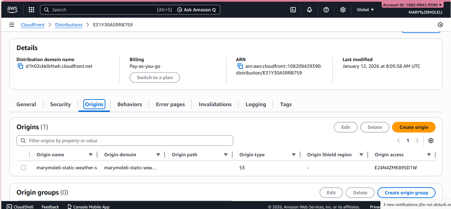Screen dimensions: 451x209
Task: Select the marymoleli-static-weather-s origin radio button
Action: coord(23,168)
